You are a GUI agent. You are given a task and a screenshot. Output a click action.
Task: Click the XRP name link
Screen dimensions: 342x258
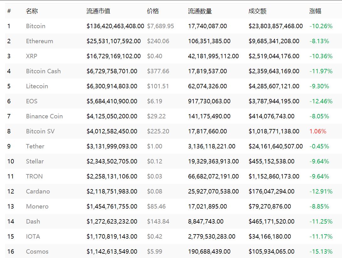[x=32, y=56]
